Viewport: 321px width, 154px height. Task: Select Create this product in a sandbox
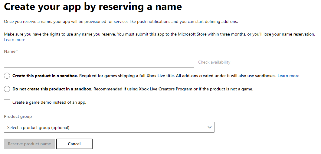[x=7, y=76]
